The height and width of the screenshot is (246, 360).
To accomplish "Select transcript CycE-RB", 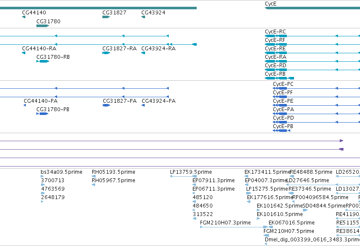I will (275, 74).
